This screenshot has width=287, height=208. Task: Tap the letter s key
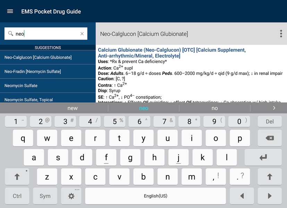pyautogui.click(x=58, y=157)
